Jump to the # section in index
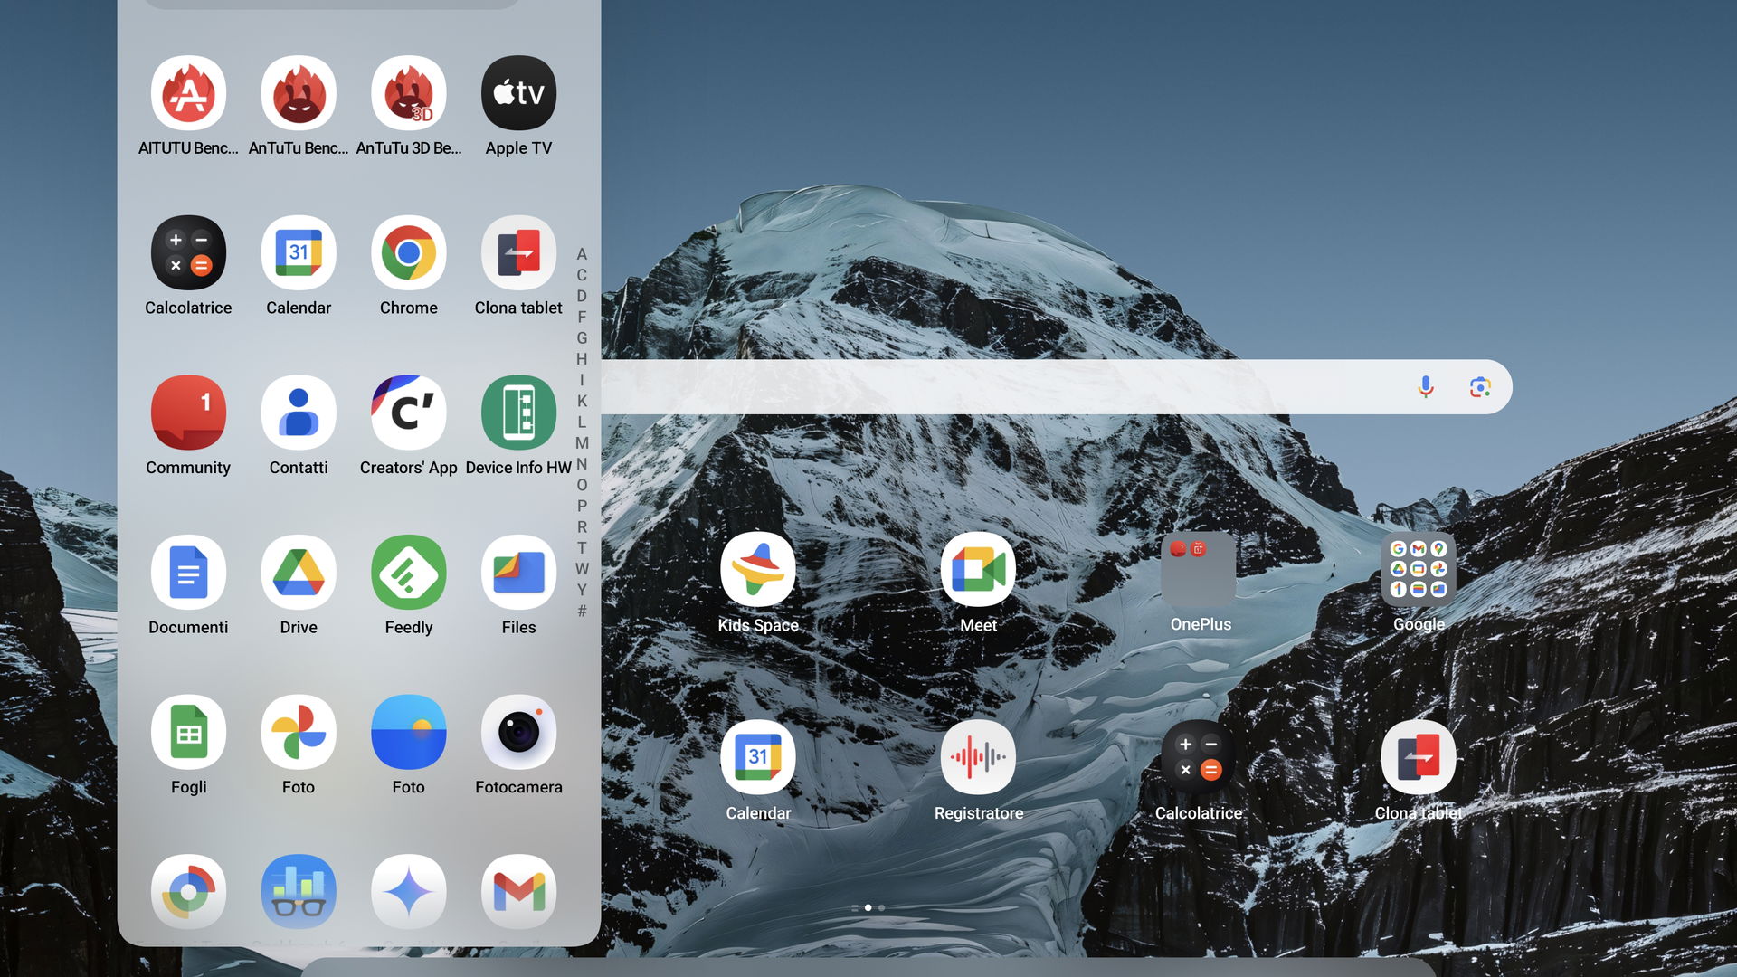The height and width of the screenshot is (977, 1737). pos(582,611)
